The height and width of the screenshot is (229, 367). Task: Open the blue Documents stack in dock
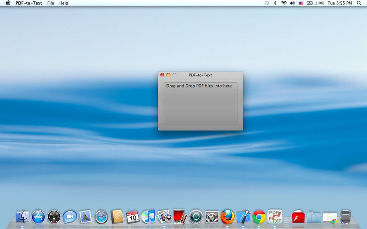(314, 217)
